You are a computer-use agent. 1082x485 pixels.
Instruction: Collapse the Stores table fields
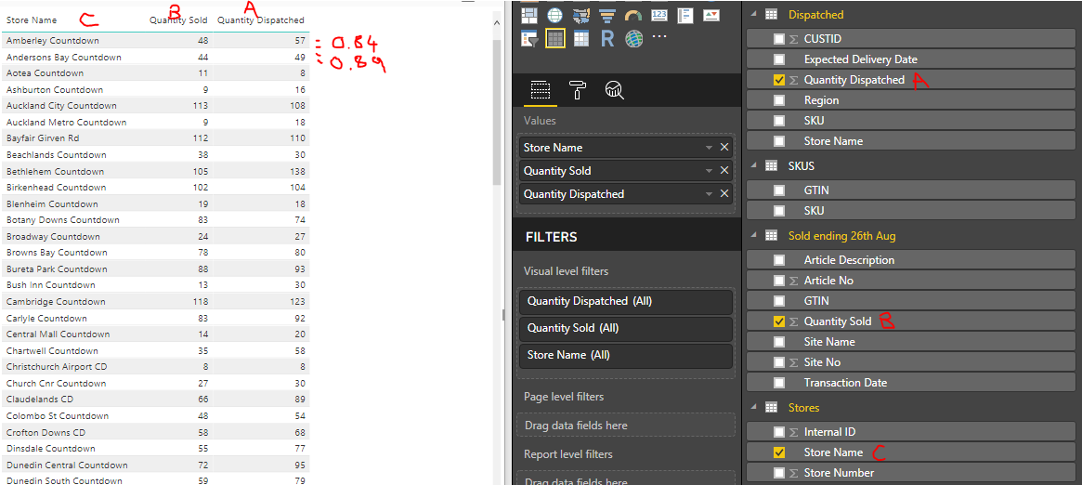click(754, 408)
